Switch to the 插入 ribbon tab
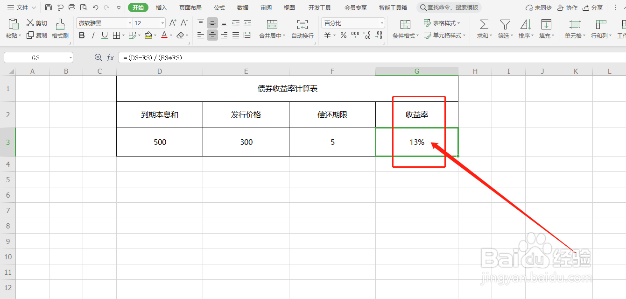626x299 pixels. [x=161, y=7]
